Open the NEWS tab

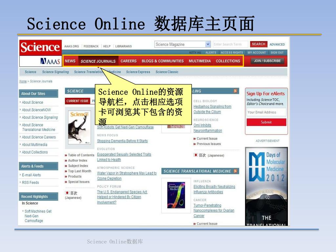click(x=70, y=61)
